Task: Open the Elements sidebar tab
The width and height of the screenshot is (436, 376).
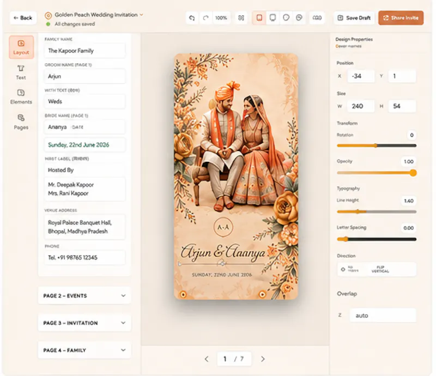Action: tap(21, 97)
